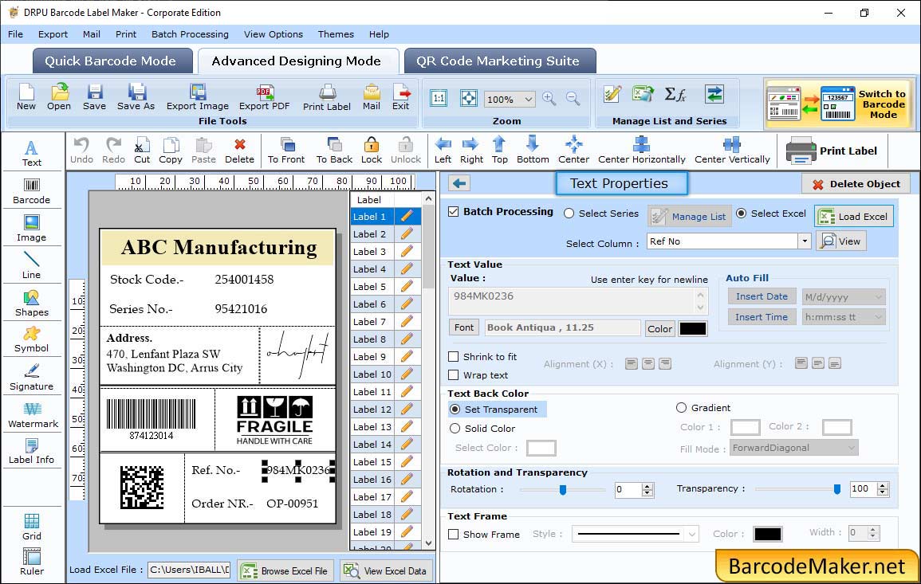The height and width of the screenshot is (584, 921).
Task: Open the time format dropdown
Action: [878, 317]
